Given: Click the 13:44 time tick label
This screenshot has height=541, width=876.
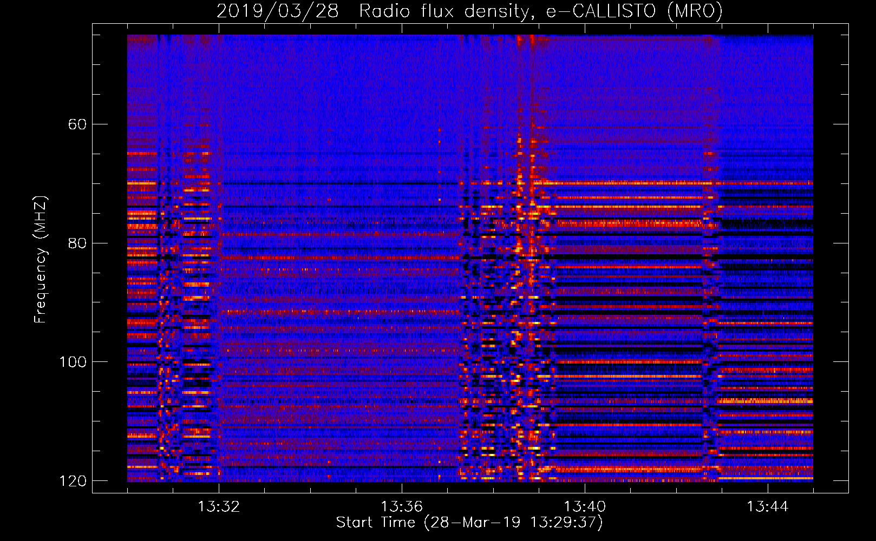Looking at the screenshot, I should point(768,507).
